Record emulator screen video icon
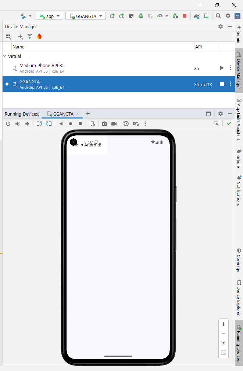 click(x=114, y=124)
